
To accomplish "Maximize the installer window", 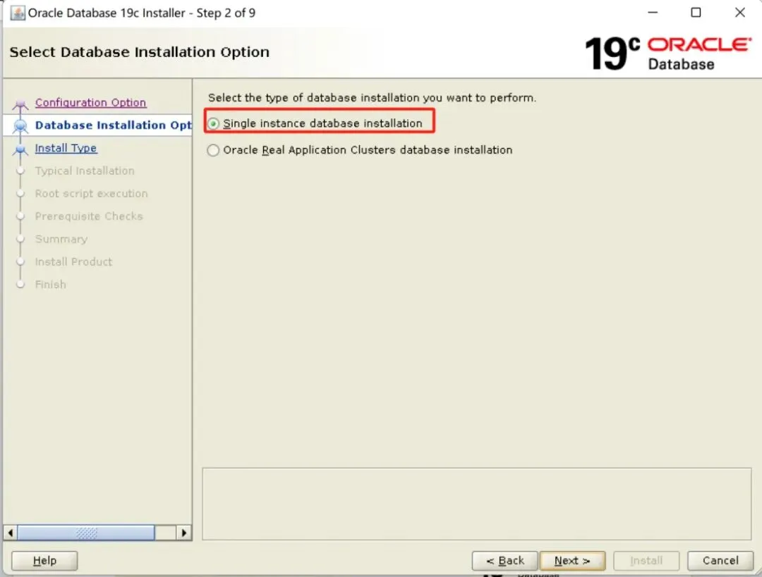I will click(x=696, y=13).
